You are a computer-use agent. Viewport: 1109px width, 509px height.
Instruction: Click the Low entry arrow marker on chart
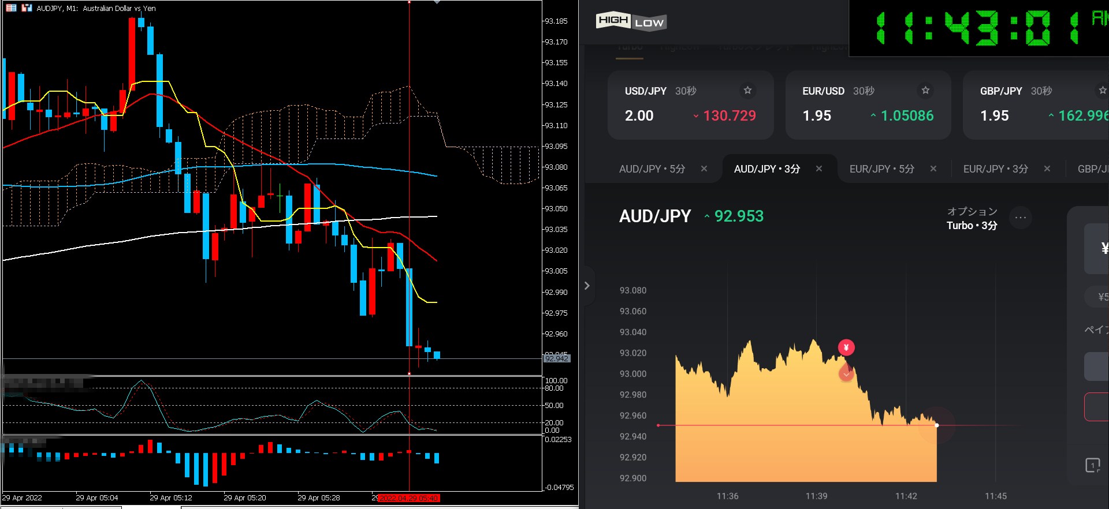pos(846,374)
